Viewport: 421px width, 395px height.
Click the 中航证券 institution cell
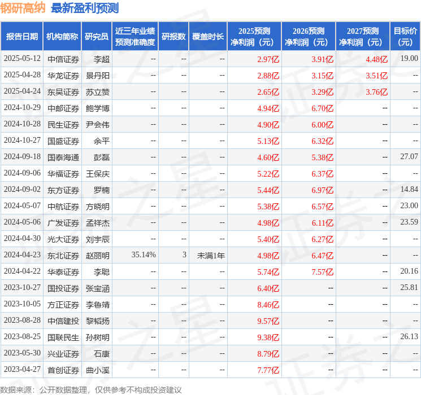pos(63,207)
